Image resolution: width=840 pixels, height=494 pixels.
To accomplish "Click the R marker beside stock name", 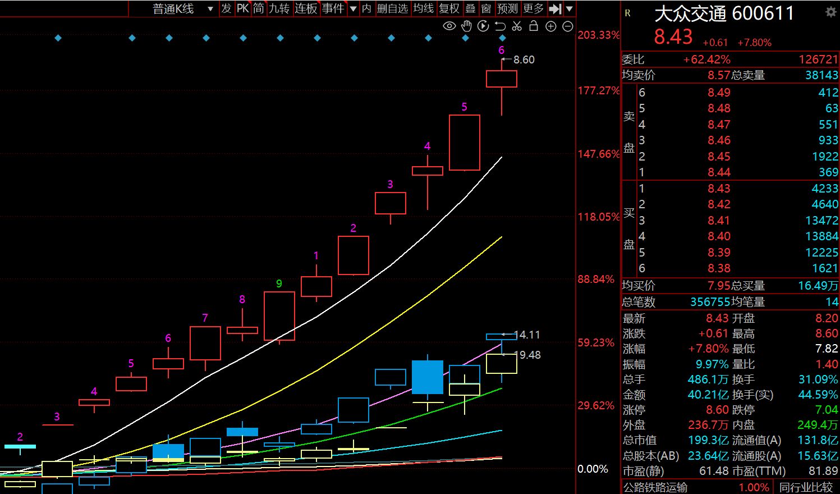I will tap(627, 13).
